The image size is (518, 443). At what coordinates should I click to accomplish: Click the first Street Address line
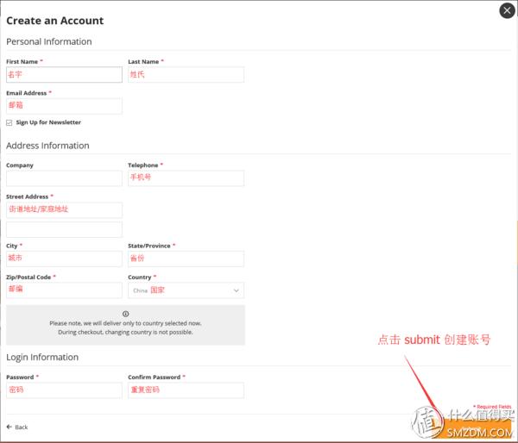(64, 209)
